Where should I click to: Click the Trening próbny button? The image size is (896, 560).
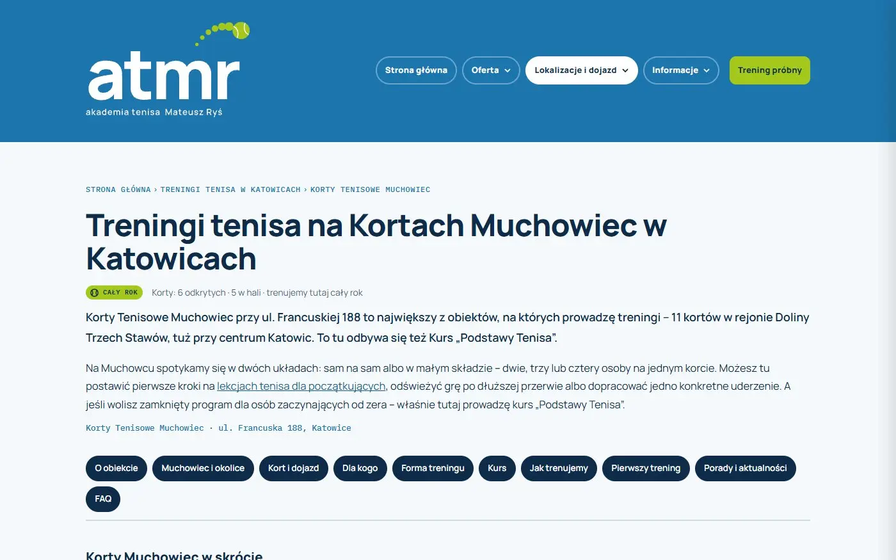tap(770, 70)
